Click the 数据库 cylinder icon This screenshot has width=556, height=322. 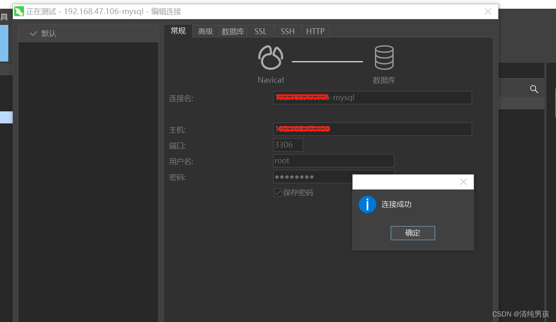point(384,57)
